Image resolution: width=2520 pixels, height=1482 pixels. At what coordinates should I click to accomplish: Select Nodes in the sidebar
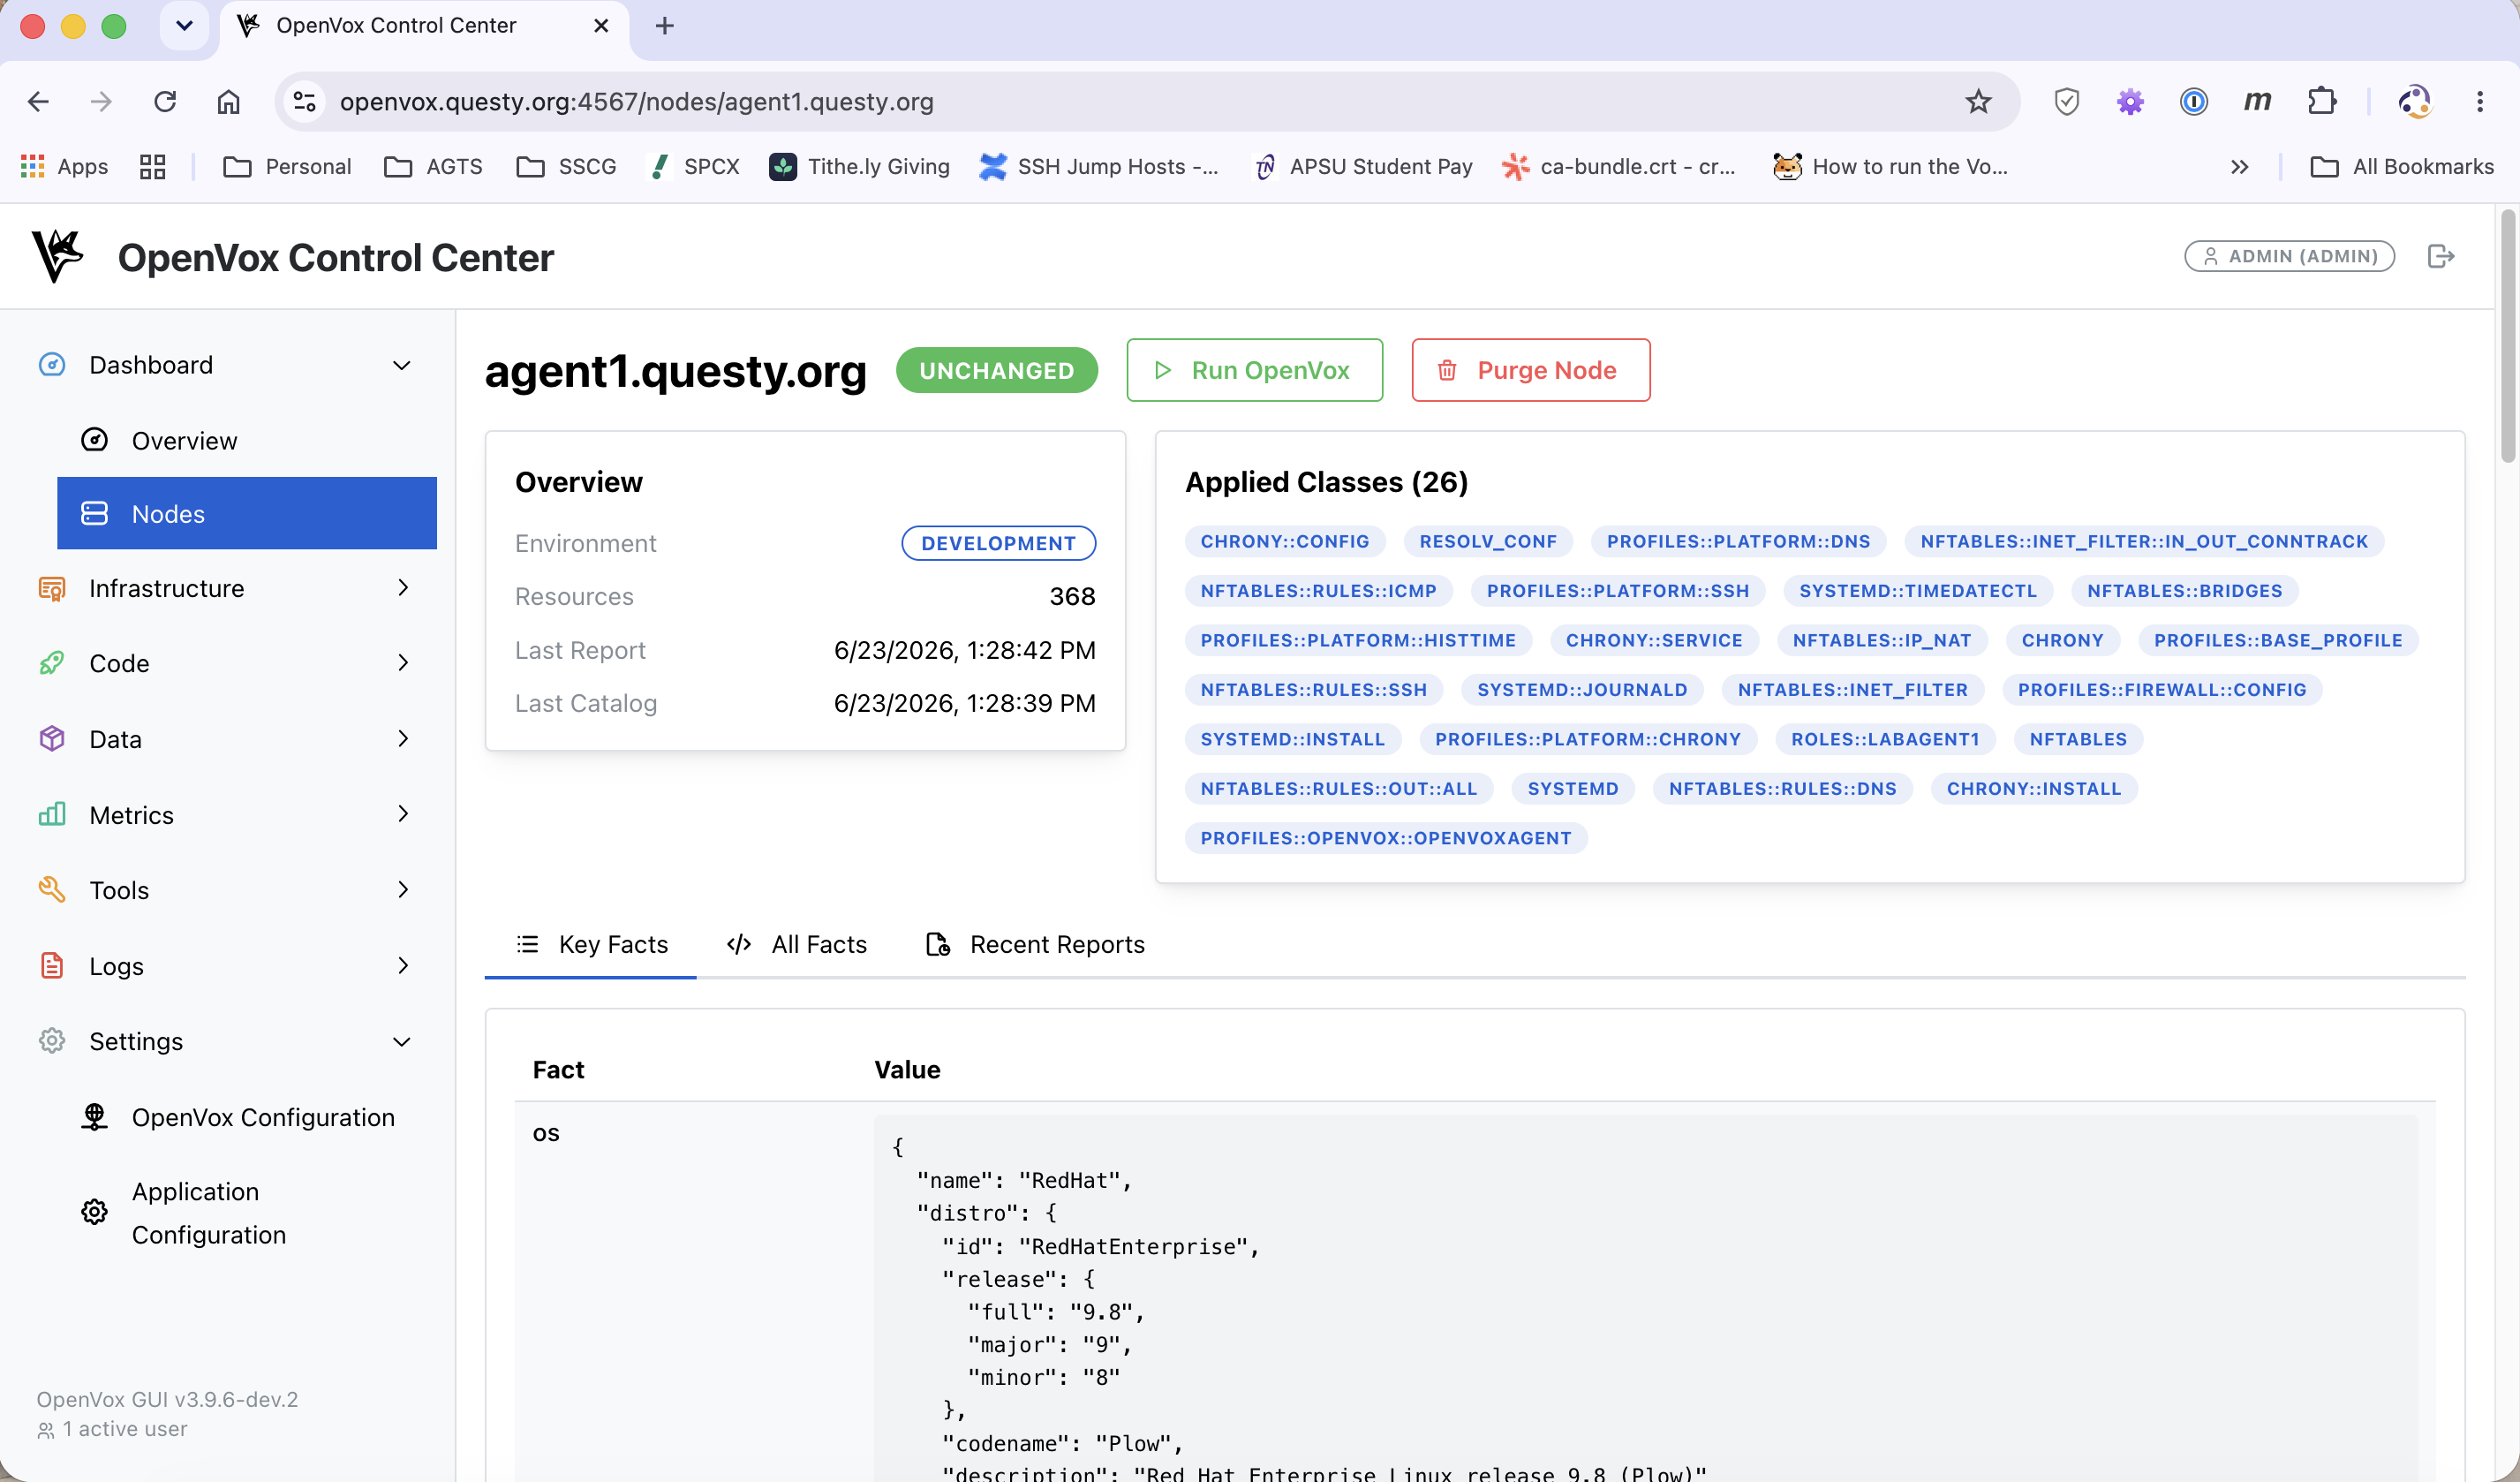click(247, 513)
